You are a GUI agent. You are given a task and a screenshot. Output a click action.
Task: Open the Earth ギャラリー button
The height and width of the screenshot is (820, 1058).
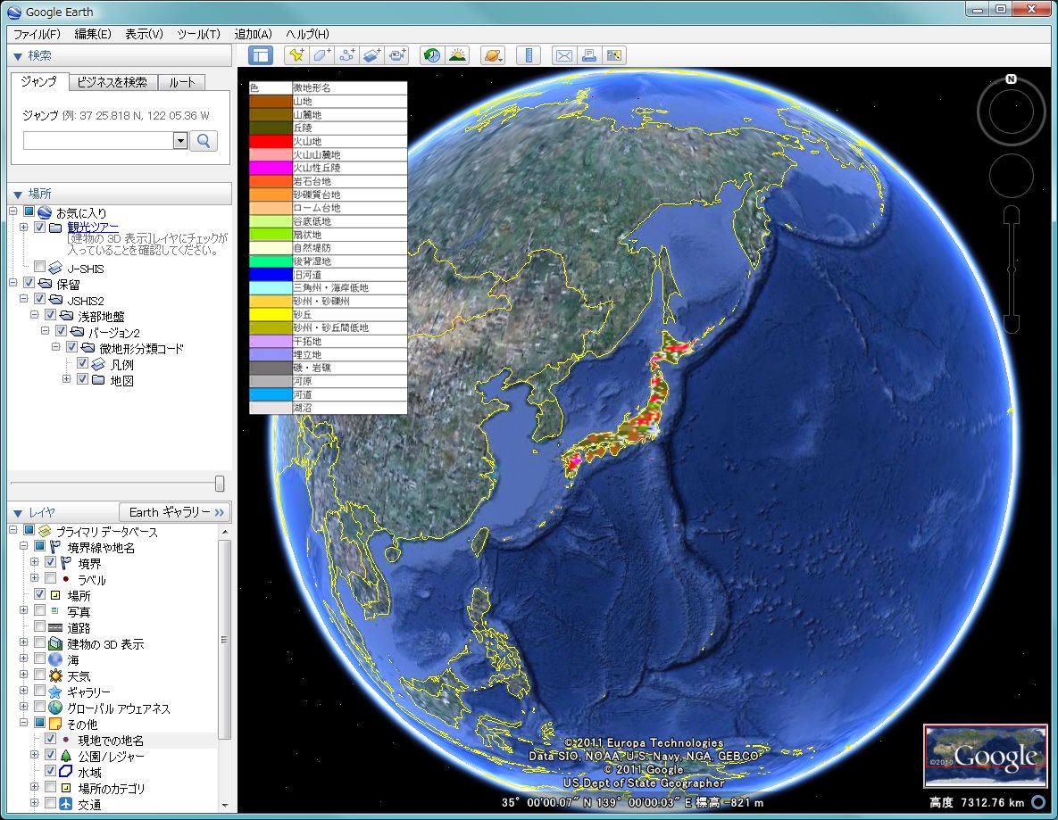175,512
